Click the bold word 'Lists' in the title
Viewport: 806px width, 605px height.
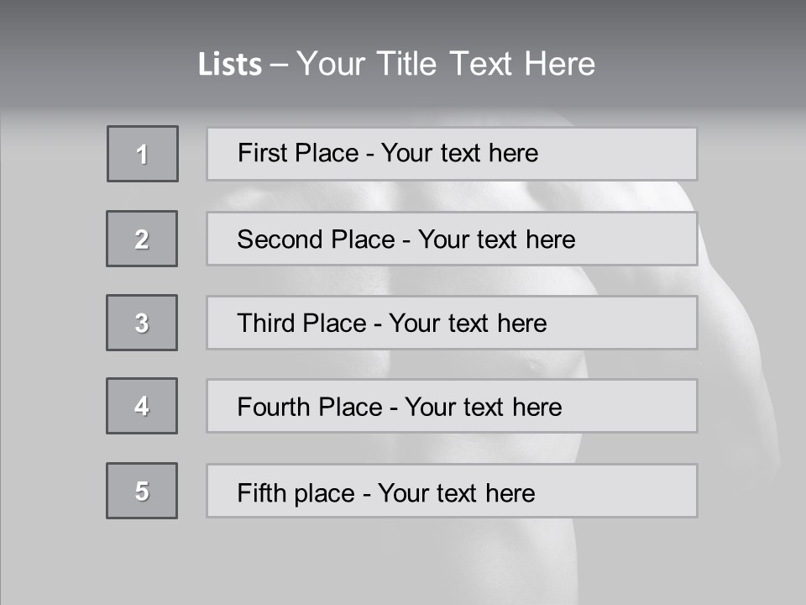tap(230, 65)
